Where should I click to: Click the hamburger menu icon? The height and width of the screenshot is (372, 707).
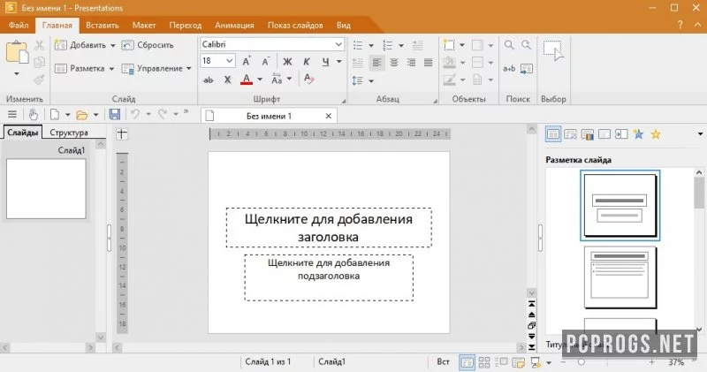12,115
